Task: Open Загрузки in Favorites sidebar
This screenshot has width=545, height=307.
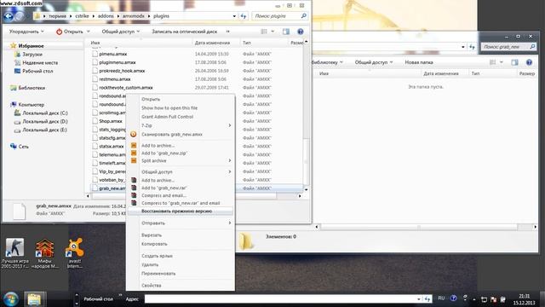Action: (x=32, y=55)
